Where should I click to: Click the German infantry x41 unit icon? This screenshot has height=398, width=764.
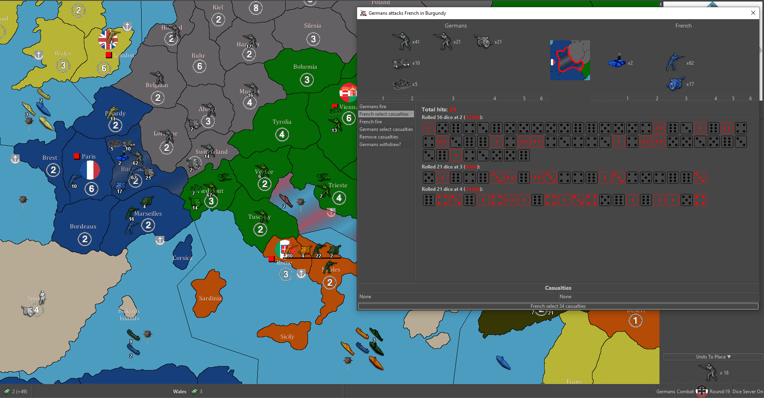pos(401,41)
